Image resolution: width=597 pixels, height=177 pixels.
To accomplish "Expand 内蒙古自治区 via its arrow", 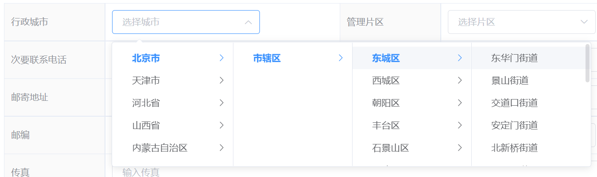I will tap(222, 148).
